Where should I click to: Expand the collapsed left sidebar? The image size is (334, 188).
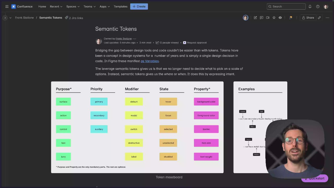(5, 18)
